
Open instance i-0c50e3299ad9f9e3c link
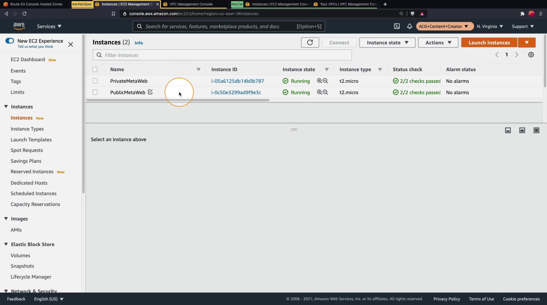(236, 92)
